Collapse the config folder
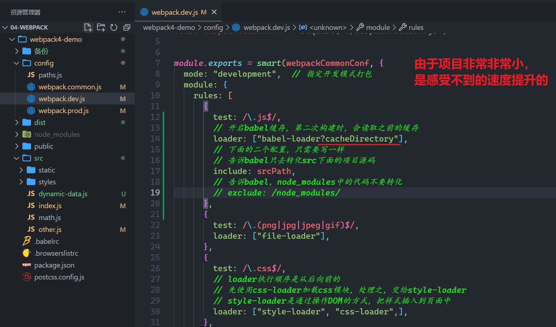 [x=17, y=63]
